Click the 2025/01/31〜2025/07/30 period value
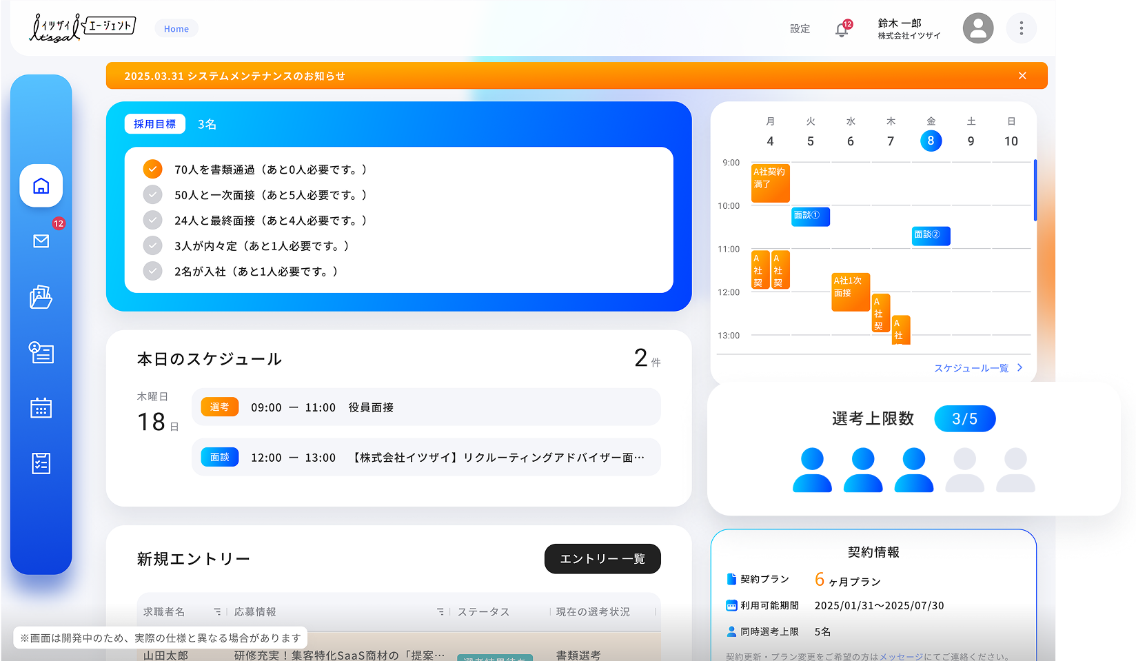The width and height of the screenshot is (1136, 661). [x=880, y=605]
